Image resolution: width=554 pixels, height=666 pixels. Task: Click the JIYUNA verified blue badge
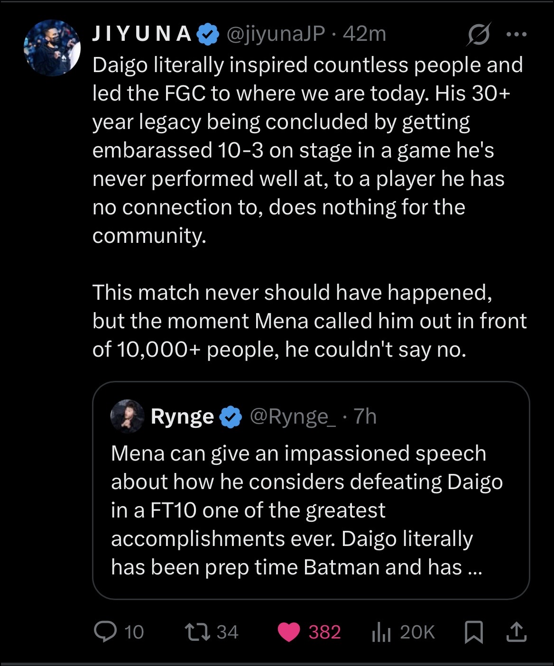208,34
